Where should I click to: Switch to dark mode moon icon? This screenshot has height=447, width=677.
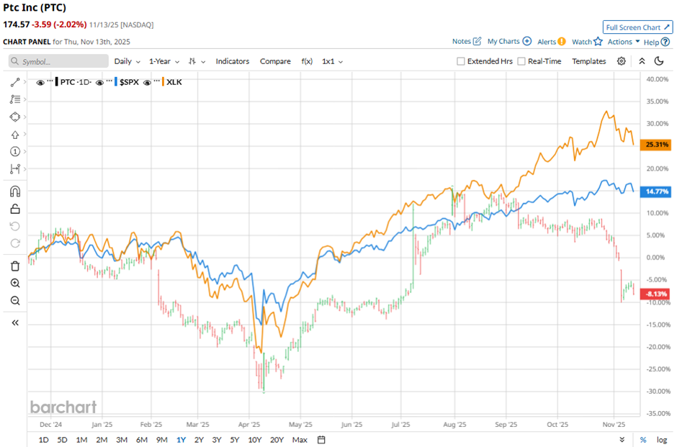tap(659, 61)
